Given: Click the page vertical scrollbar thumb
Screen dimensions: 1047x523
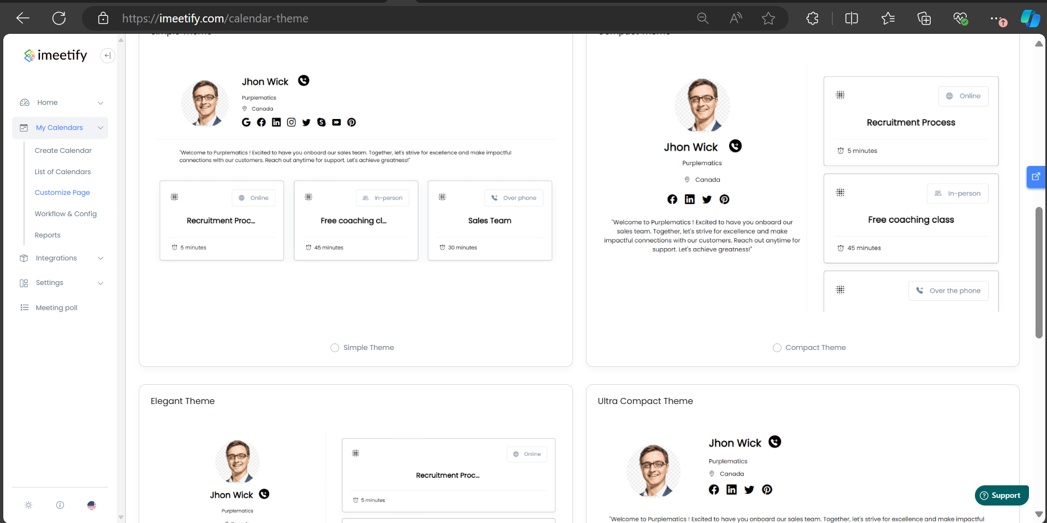Looking at the screenshot, I should pyautogui.click(x=1039, y=273).
